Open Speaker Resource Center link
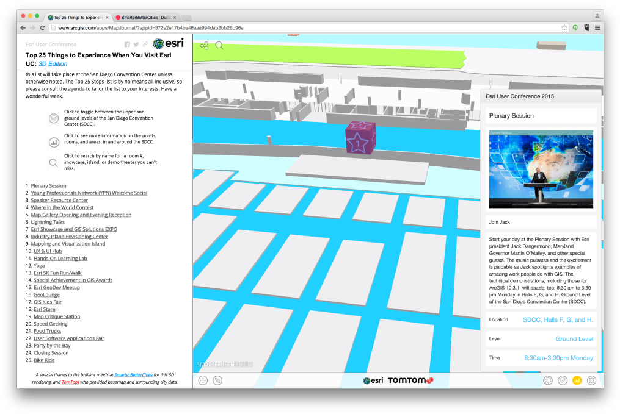Screen dimensions: 620x414 (x=59, y=200)
